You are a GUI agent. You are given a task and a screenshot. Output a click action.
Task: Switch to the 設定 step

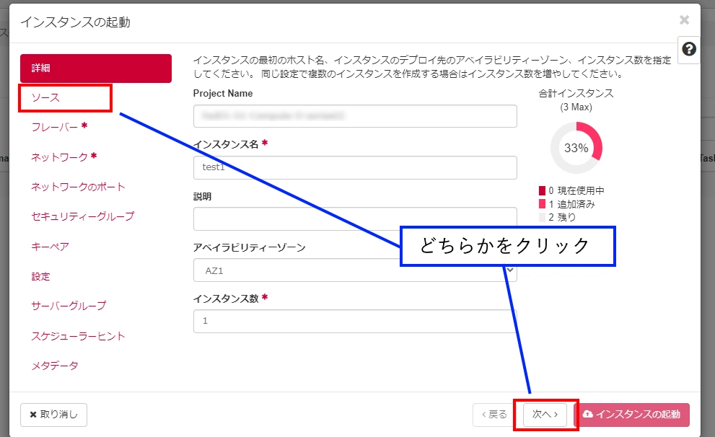point(41,276)
